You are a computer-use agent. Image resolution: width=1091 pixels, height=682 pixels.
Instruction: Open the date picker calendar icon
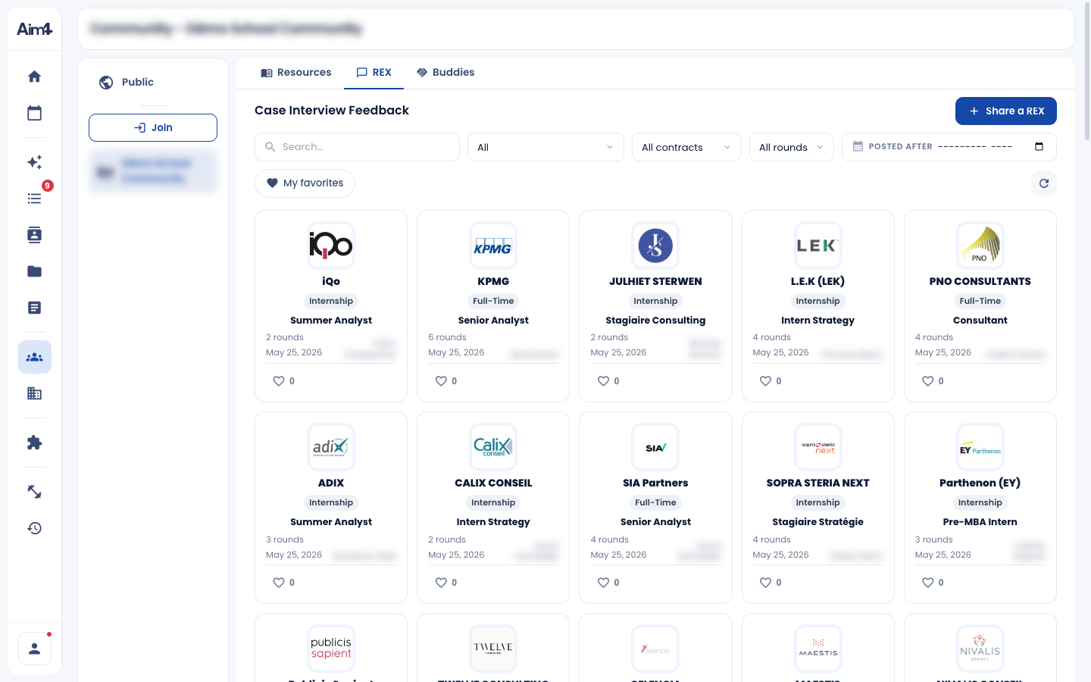[x=1039, y=147]
